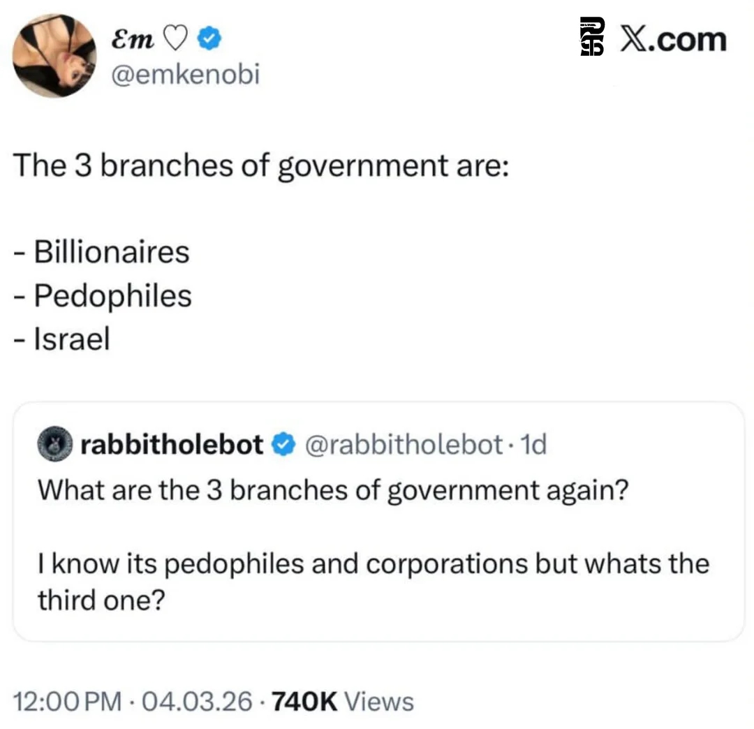The width and height of the screenshot is (754, 729).
Task: Click the "- Billionaires" list line
Action: [102, 252]
